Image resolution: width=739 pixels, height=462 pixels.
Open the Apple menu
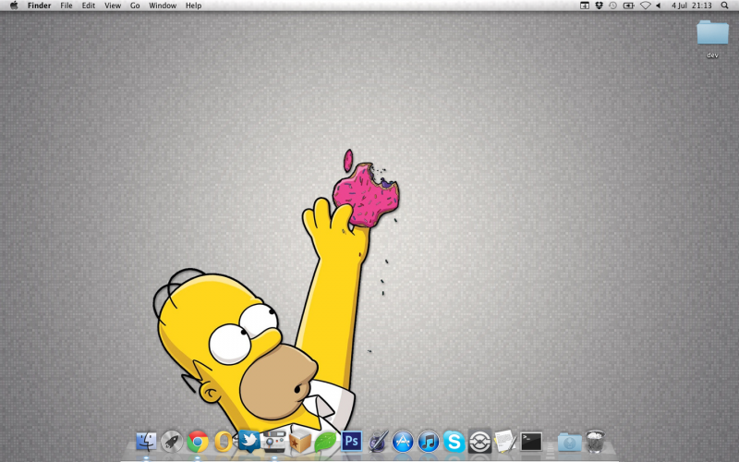click(14, 6)
